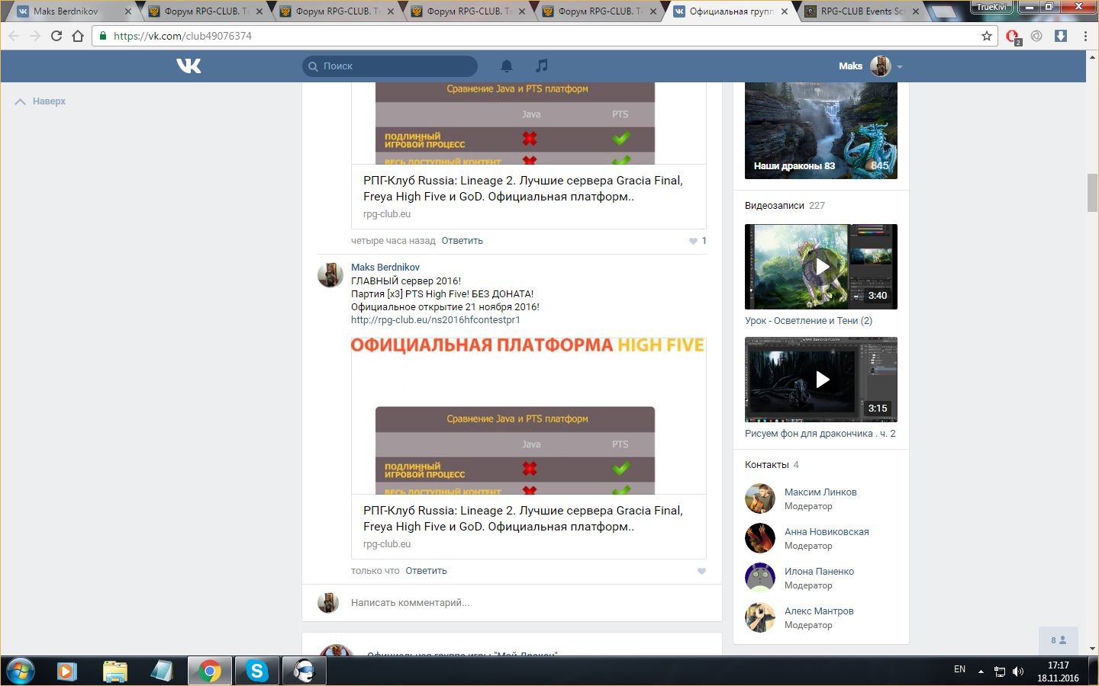Open the volume control in tray
The image size is (1099, 686).
tap(1018, 672)
